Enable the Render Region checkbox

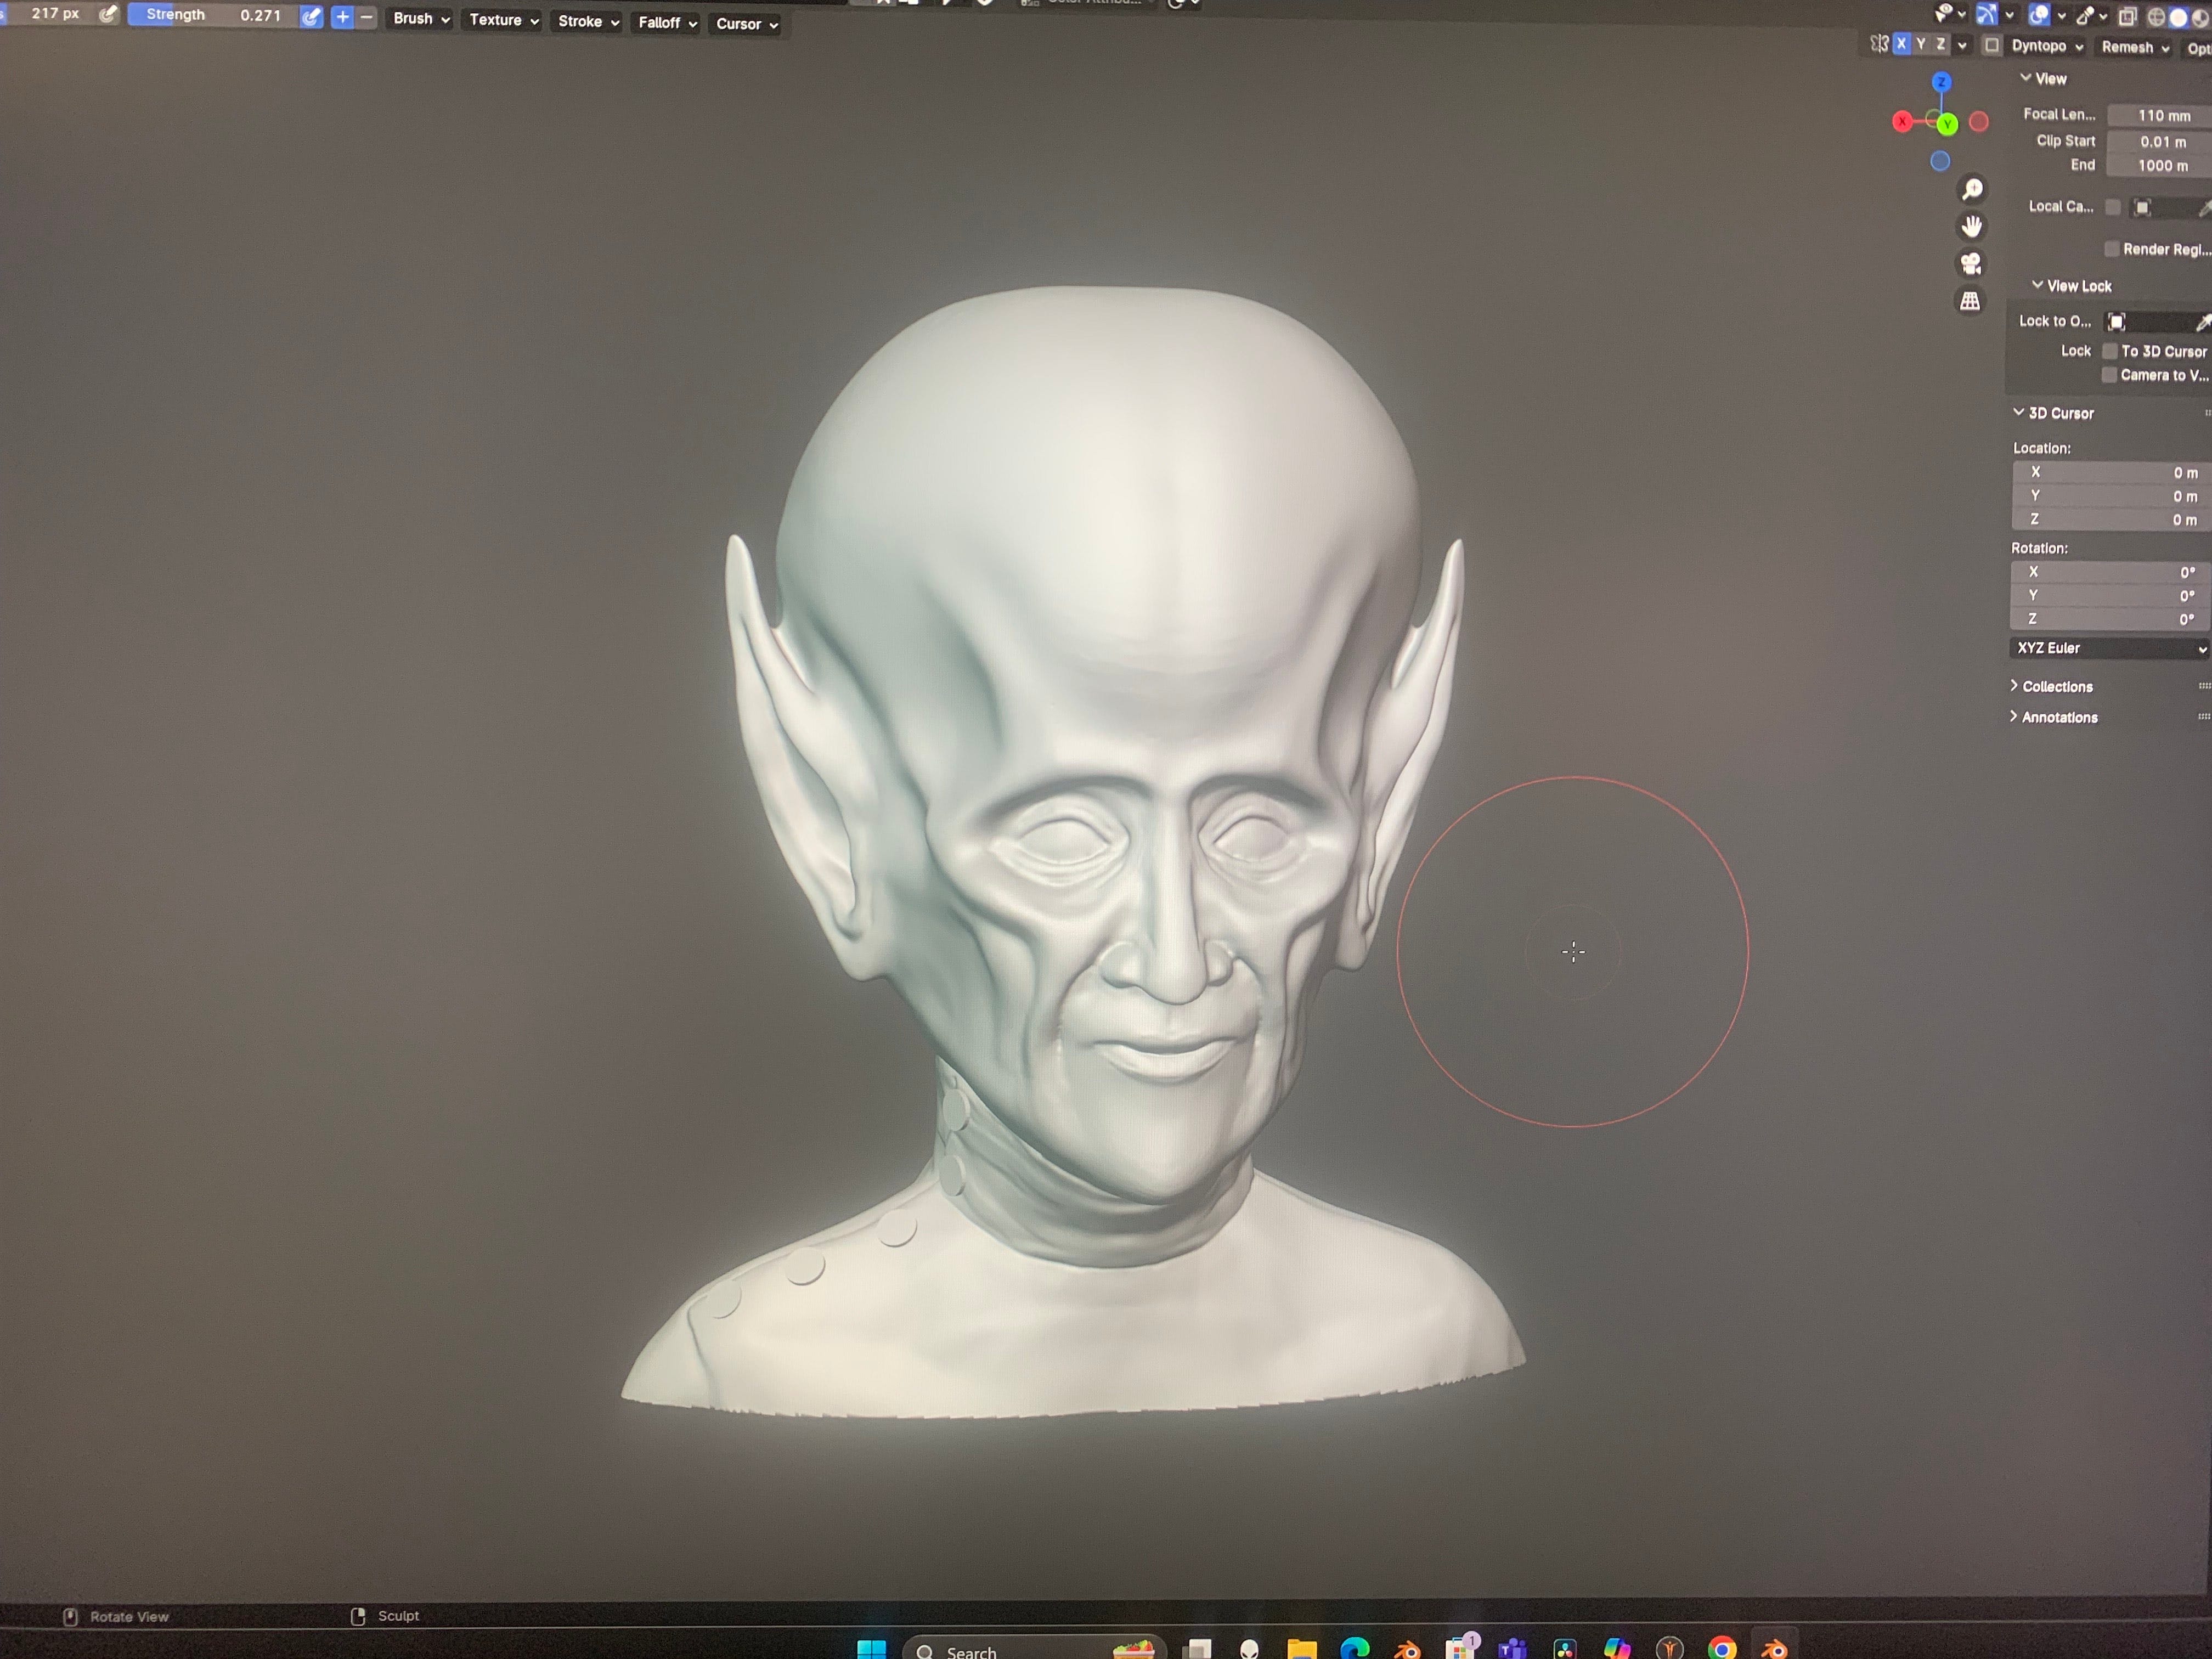click(x=2111, y=249)
